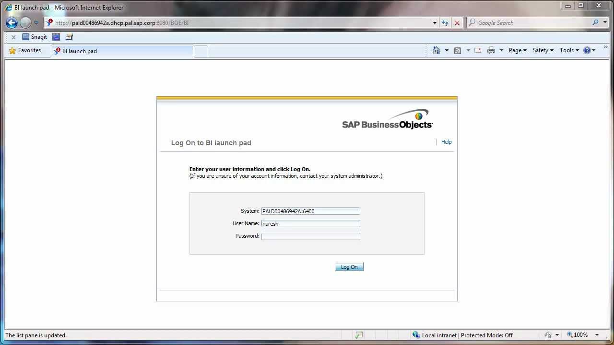Click the Snagit window capture icon
Screen dimensions: 614x345
56,37
